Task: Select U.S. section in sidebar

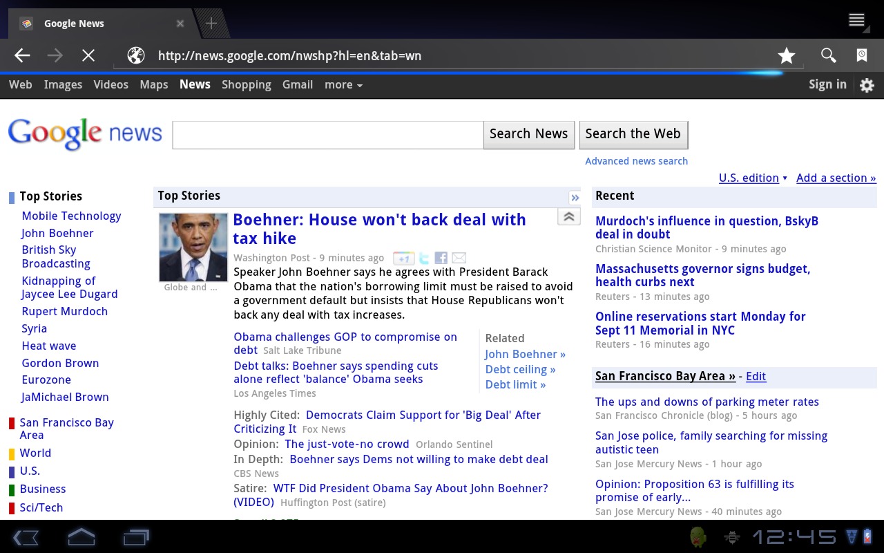Action: tap(30, 471)
